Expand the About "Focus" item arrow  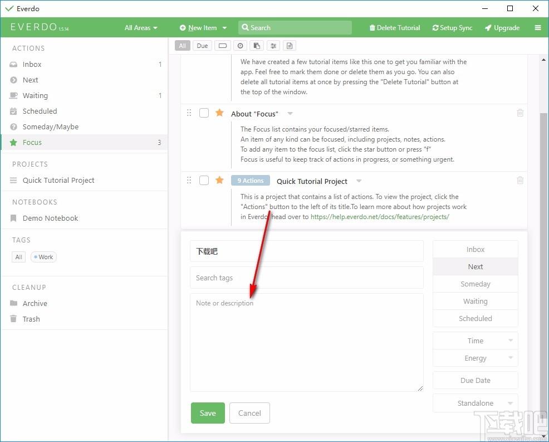290,114
